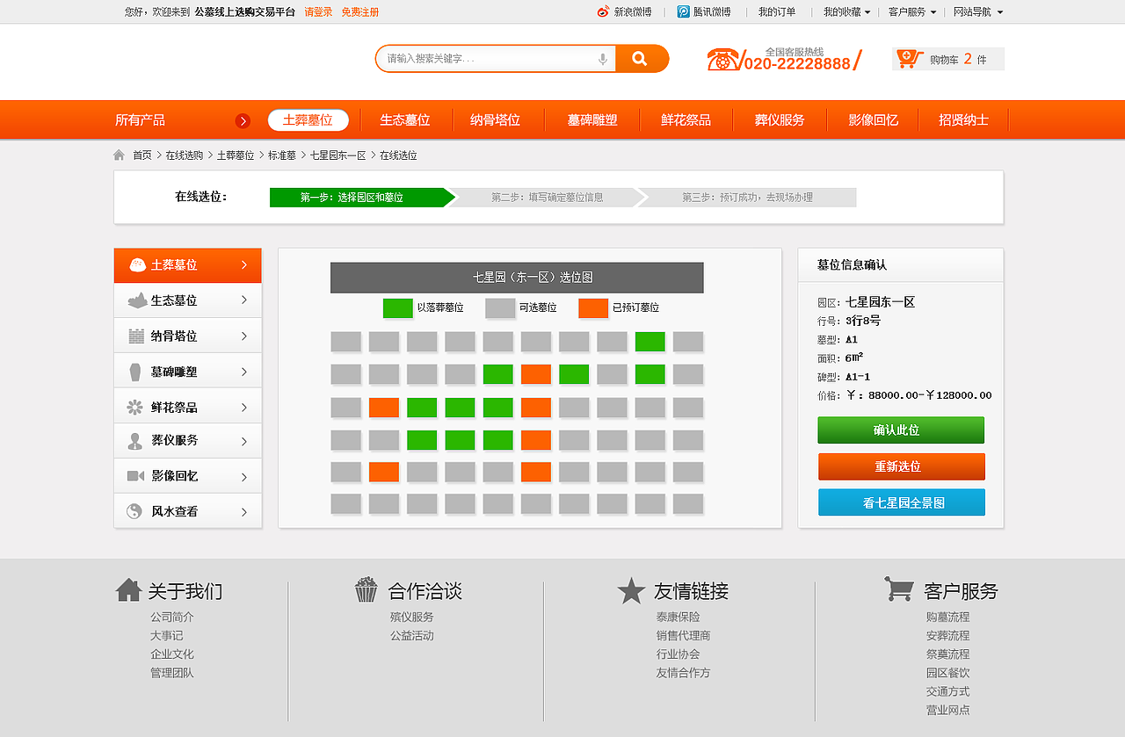Click the person icon next to 葬仪服务
This screenshot has height=737, width=1125.
[135, 440]
